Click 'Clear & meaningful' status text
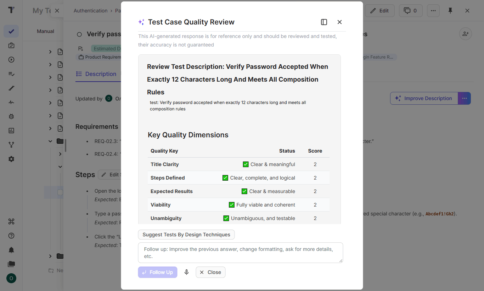Viewport: 484px width, 291px height. (273, 164)
